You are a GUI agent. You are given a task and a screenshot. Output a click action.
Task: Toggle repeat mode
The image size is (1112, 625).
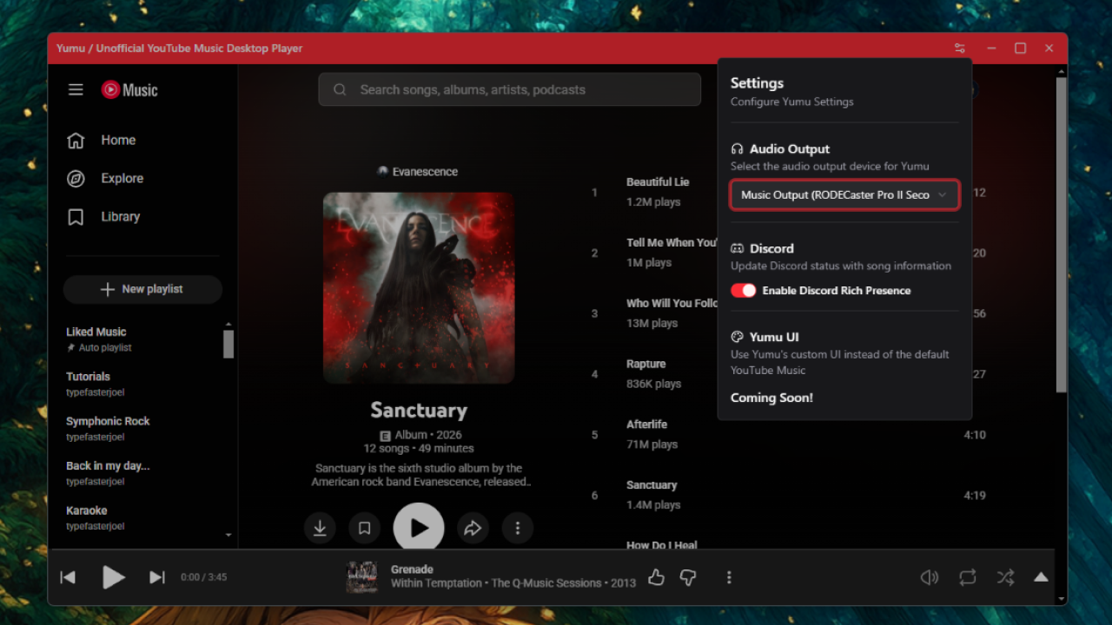tap(968, 577)
